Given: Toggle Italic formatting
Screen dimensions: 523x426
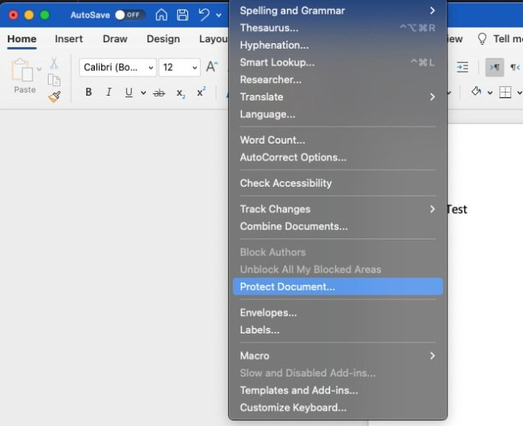Looking at the screenshot, I should click(x=108, y=92).
